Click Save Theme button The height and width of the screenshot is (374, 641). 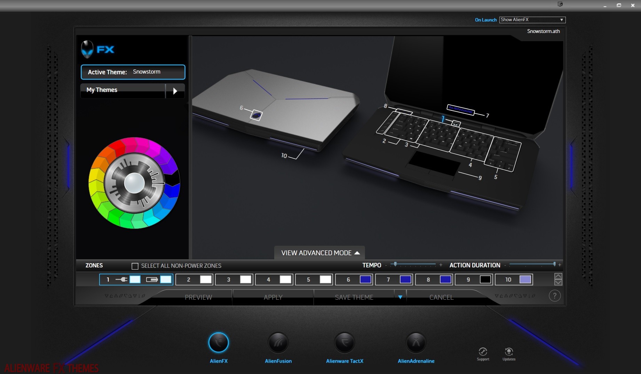[354, 297]
